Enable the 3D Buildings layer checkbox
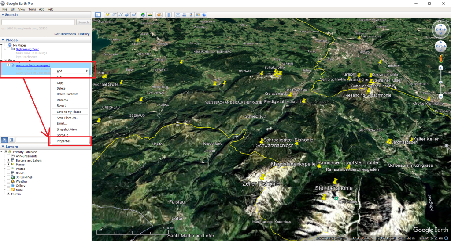The image size is (451, 241). coord(9,177)
